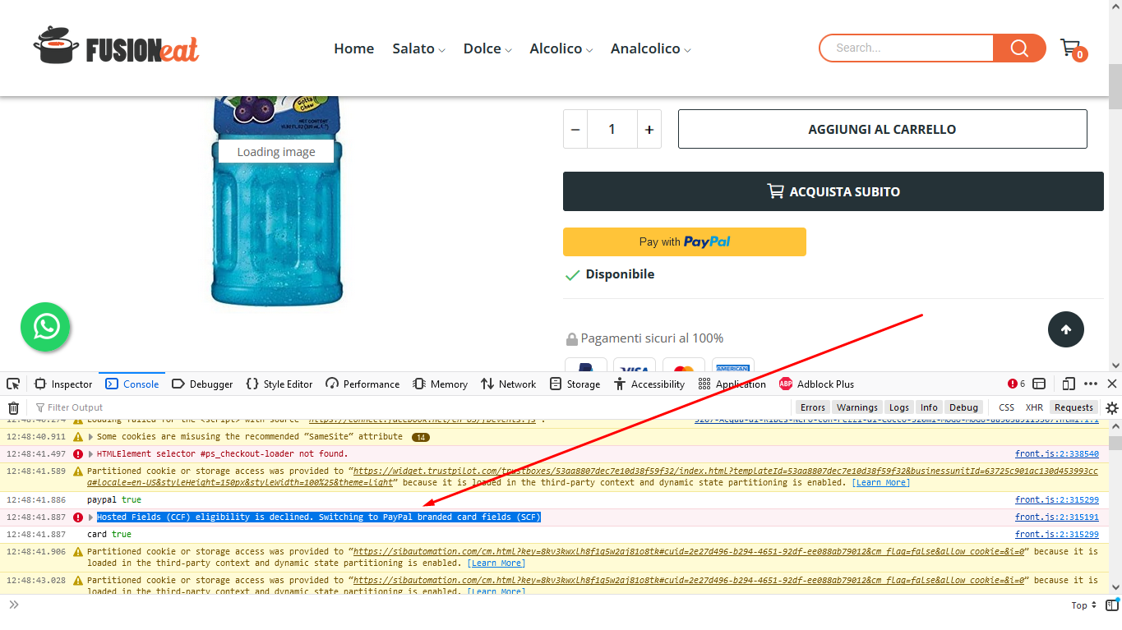
Task: Decrease quantity with minus button
Action: click(575, 129)
